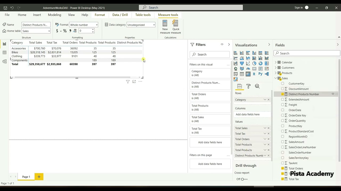The image size is (341, 191).
Task: Select the slicer visual icon
Action: pos(236,74)
